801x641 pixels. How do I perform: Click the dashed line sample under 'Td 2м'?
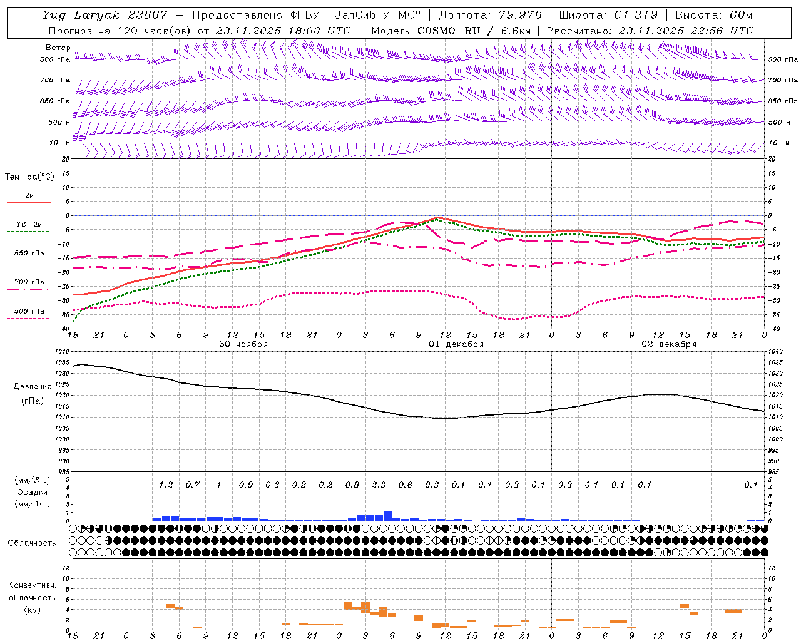click(29, 231)
